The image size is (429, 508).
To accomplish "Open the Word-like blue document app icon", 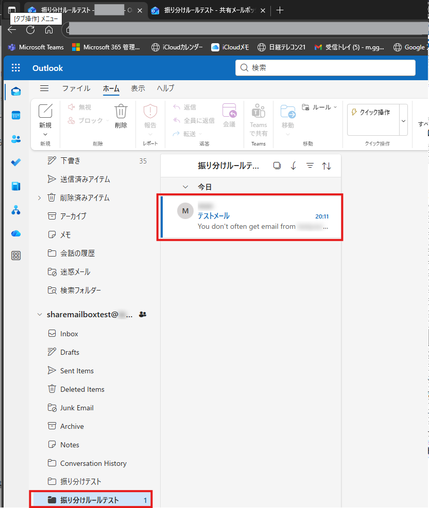I will click(16, 186).
